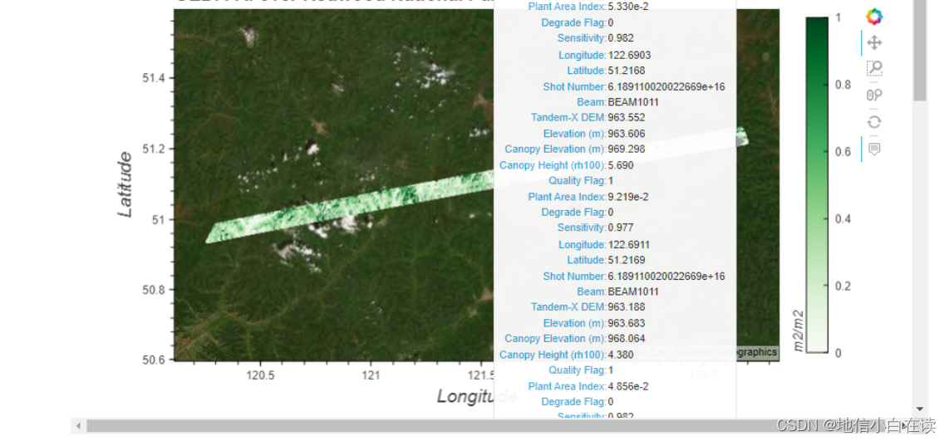Click the Latitude value 51.2169

(627, 260)
